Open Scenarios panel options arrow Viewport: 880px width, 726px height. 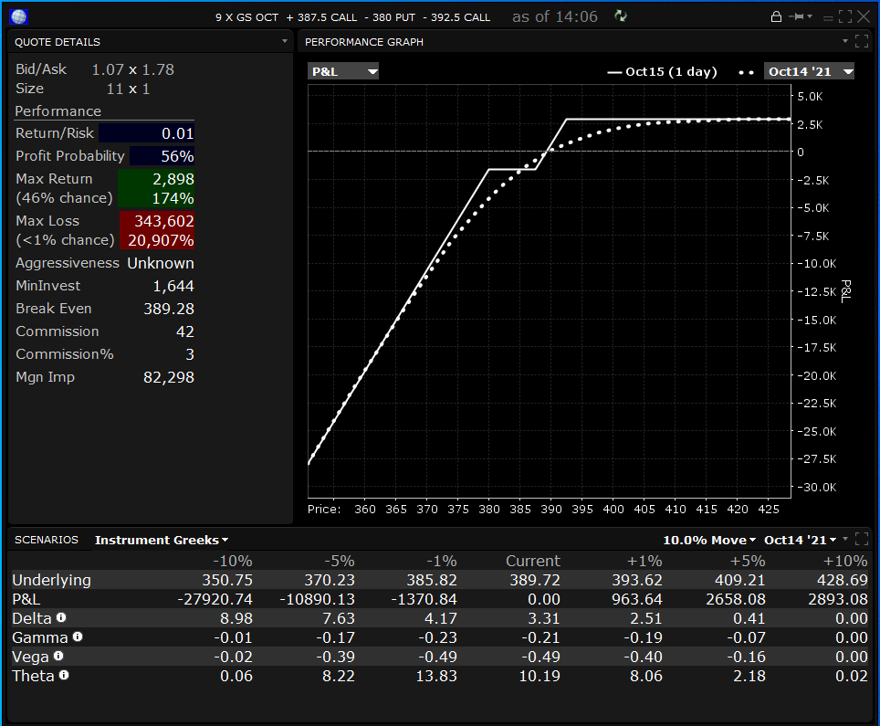tap(845, 539)
